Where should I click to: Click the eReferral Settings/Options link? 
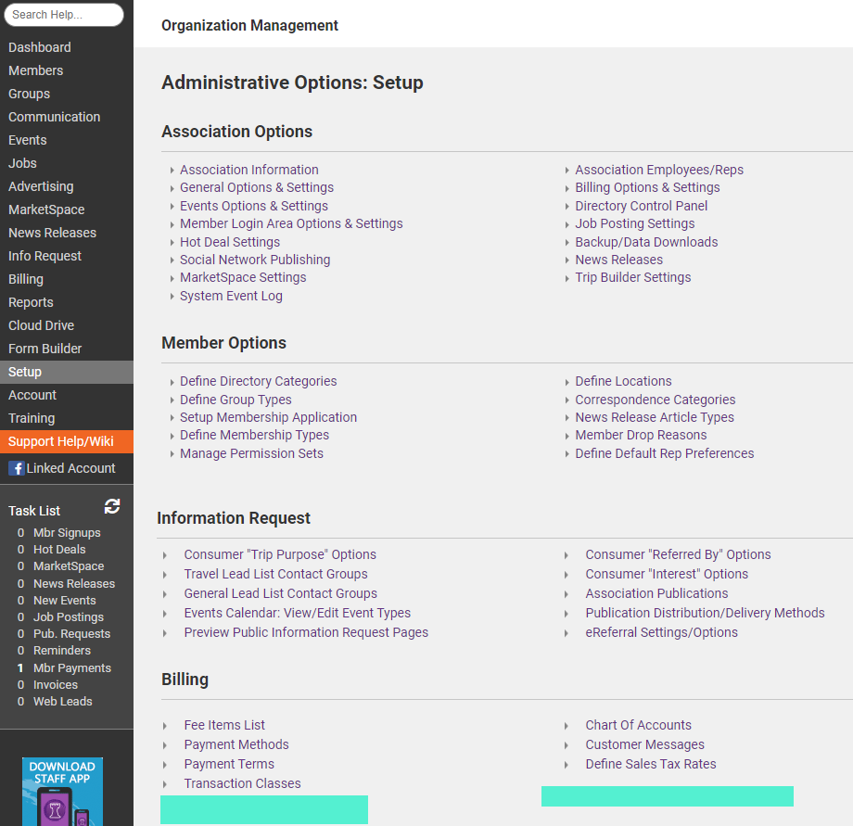click(x=661, y=632)
